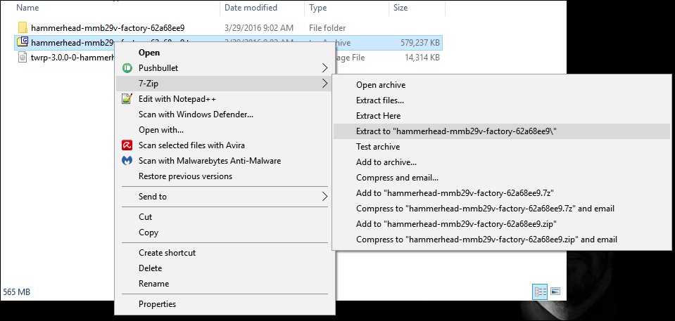Viewport: 675px width, 321px height.
Task: Choose Scan with Windows Defender
Action: [x=225, y=114]
